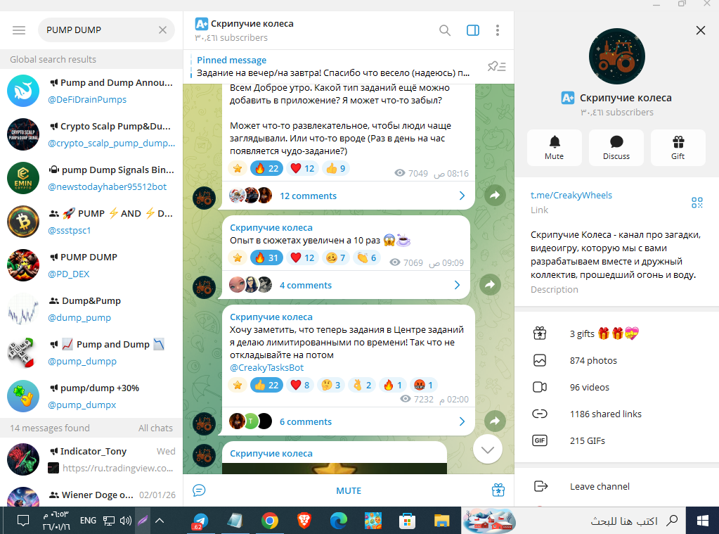Toggle the right info side panel
719x534 pixels.
point(473,30)
